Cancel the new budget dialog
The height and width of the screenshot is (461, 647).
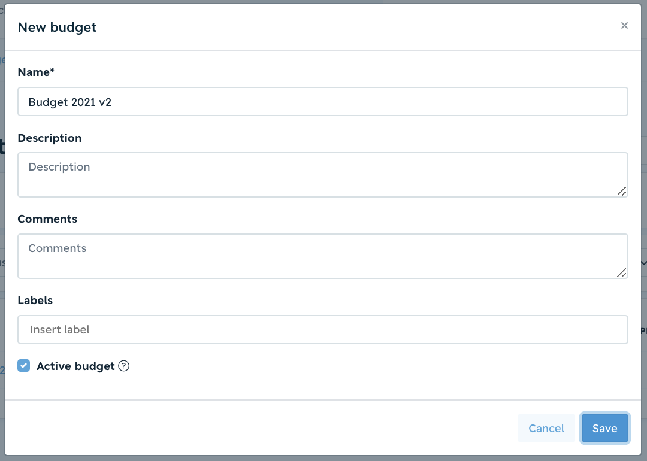[546, 428]
